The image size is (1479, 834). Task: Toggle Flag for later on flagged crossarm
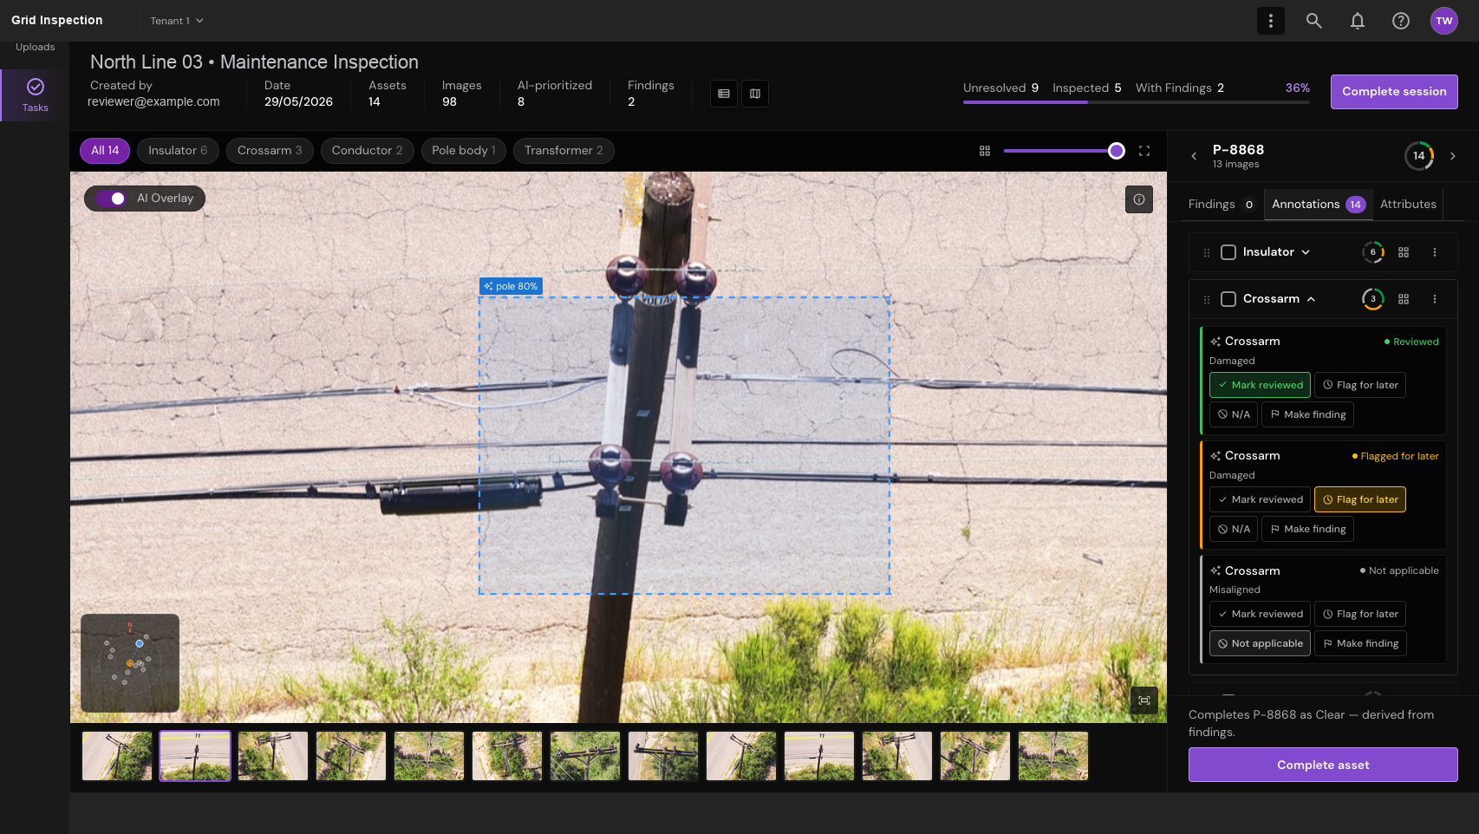(x=1360, y=499)
